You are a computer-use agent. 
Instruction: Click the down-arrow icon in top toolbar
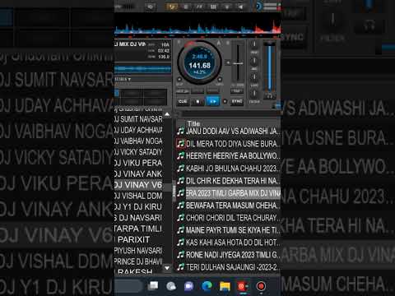227,7
